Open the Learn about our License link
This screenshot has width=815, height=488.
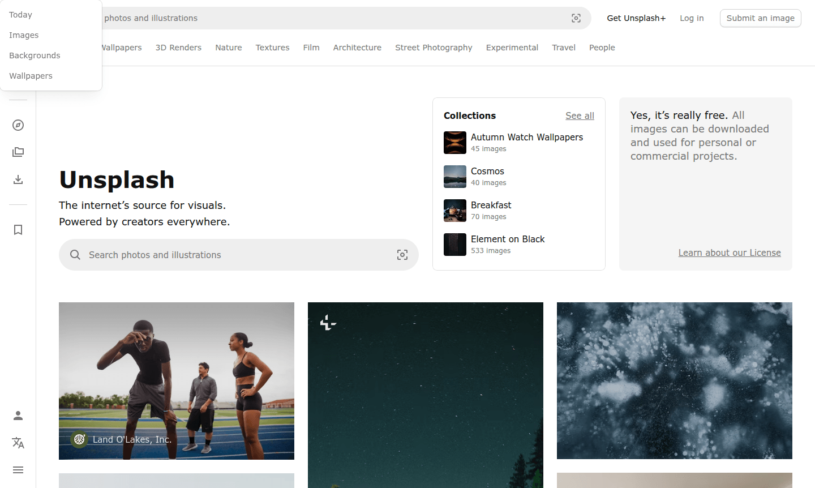pos(730,252)
